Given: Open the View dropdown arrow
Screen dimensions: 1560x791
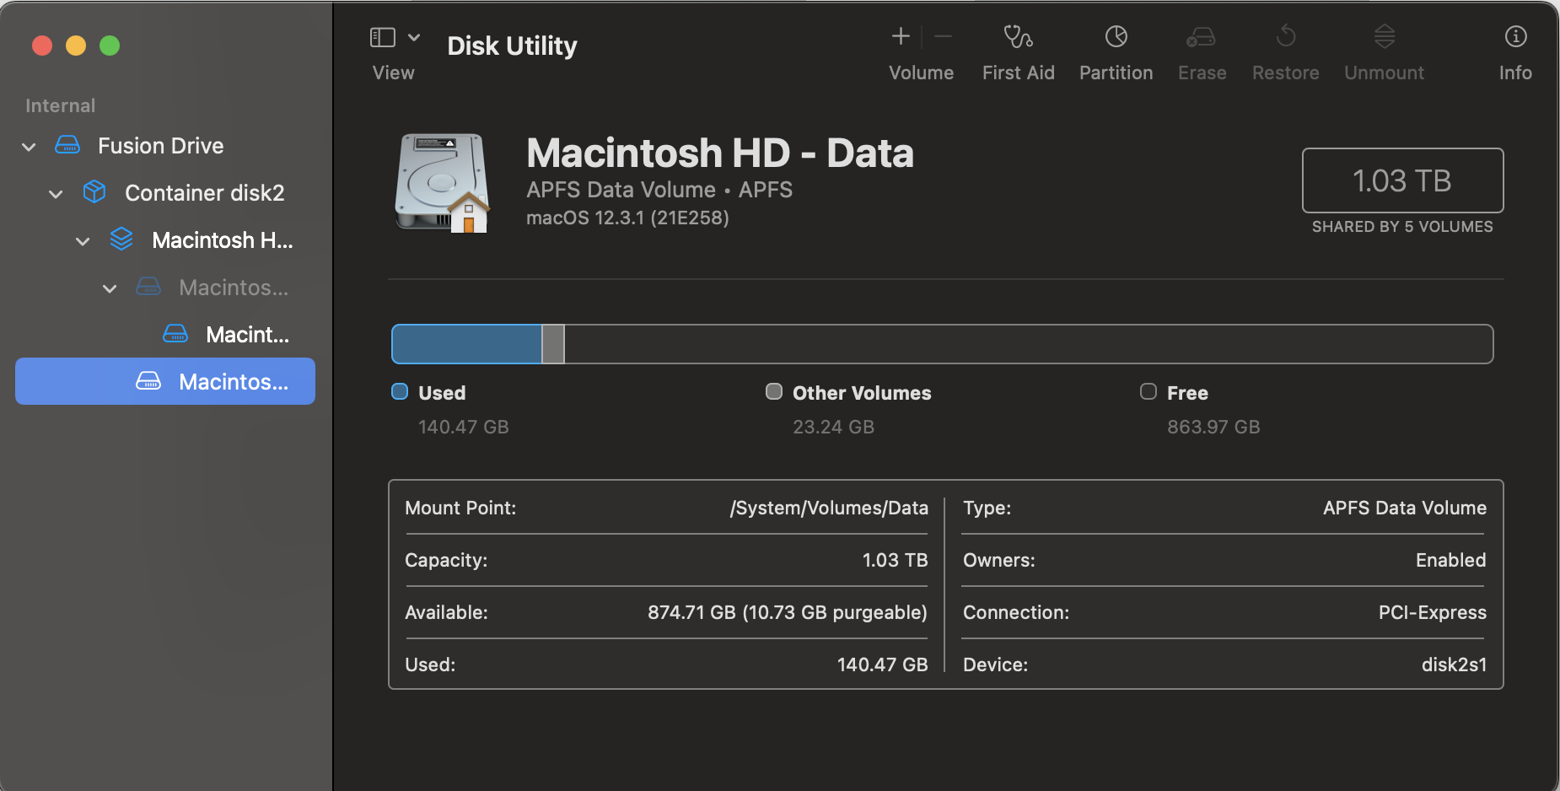Looking at the screenshot, I should coord(414,37).
